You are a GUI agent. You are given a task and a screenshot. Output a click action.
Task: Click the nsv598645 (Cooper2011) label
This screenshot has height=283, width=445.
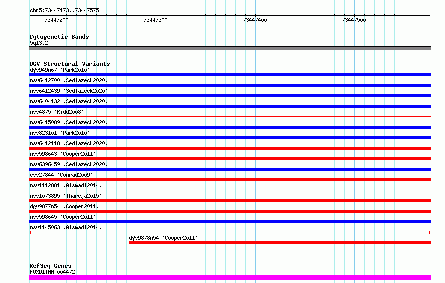[63, 217]
